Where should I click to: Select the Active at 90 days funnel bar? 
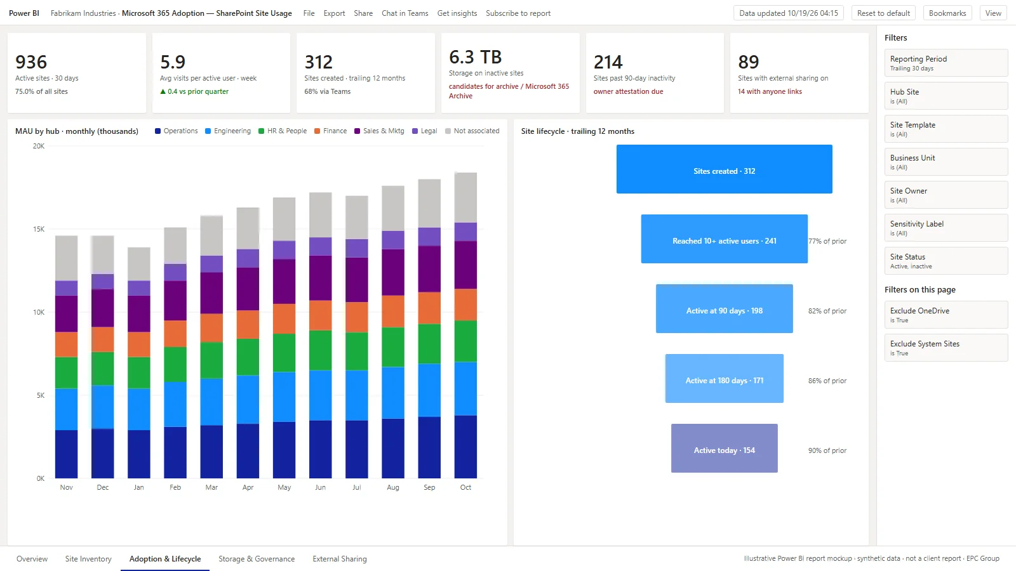[x=724, y=309]
